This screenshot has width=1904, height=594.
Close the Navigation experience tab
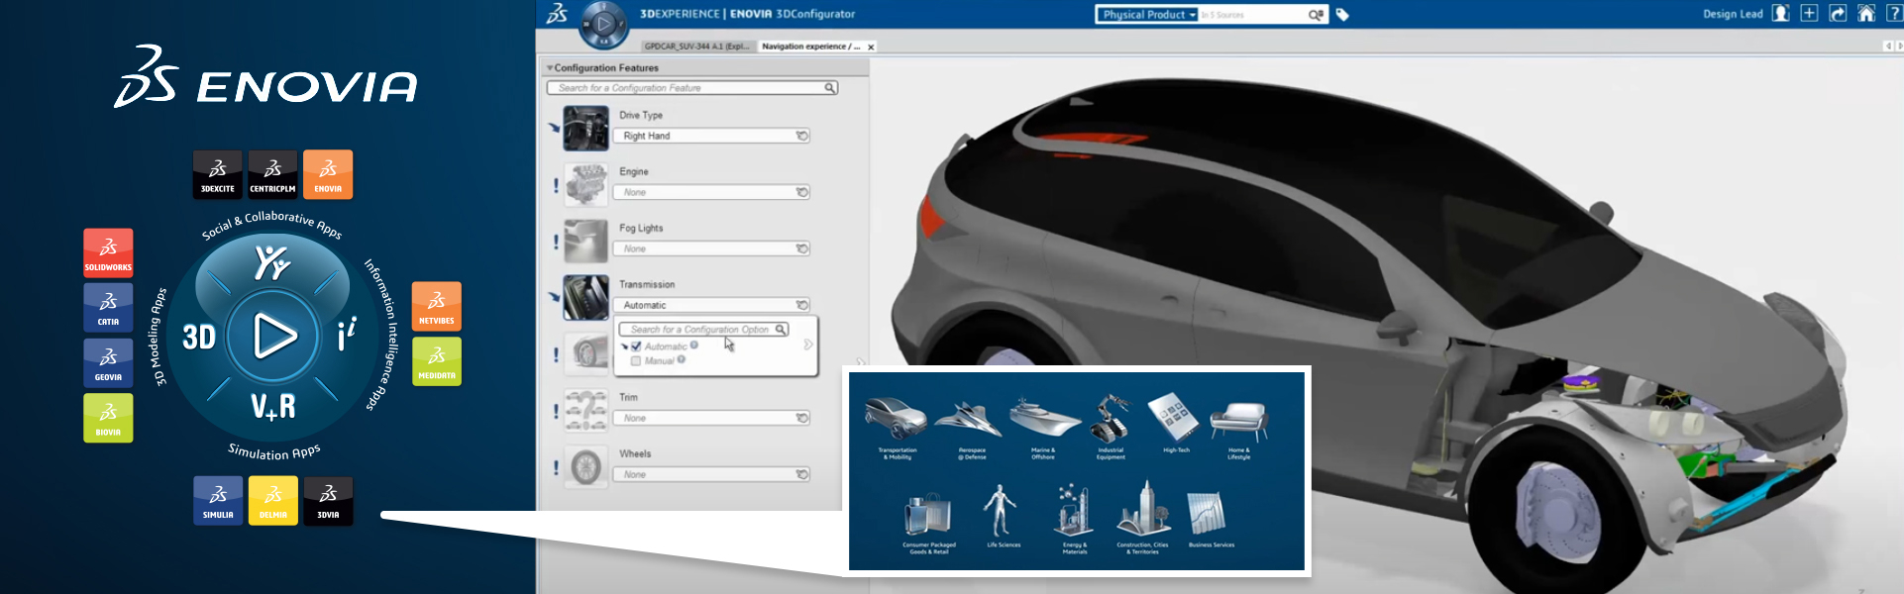click(871, 47)
